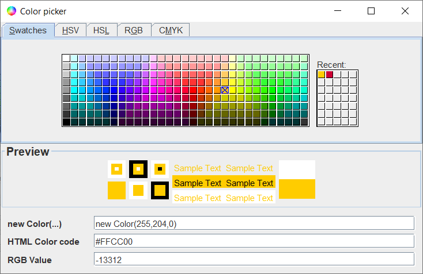Select pure yellow swatch right of the X-marked swatch
The image size is (423, 274).
(233, 90)
